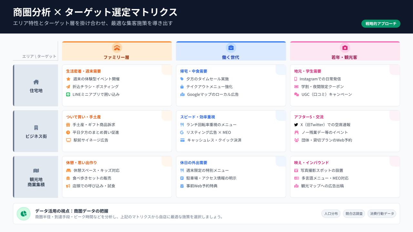Click the camera icon above 若年・観光客
This screenshot has height=232, width=413.
(x=345, y=48)
